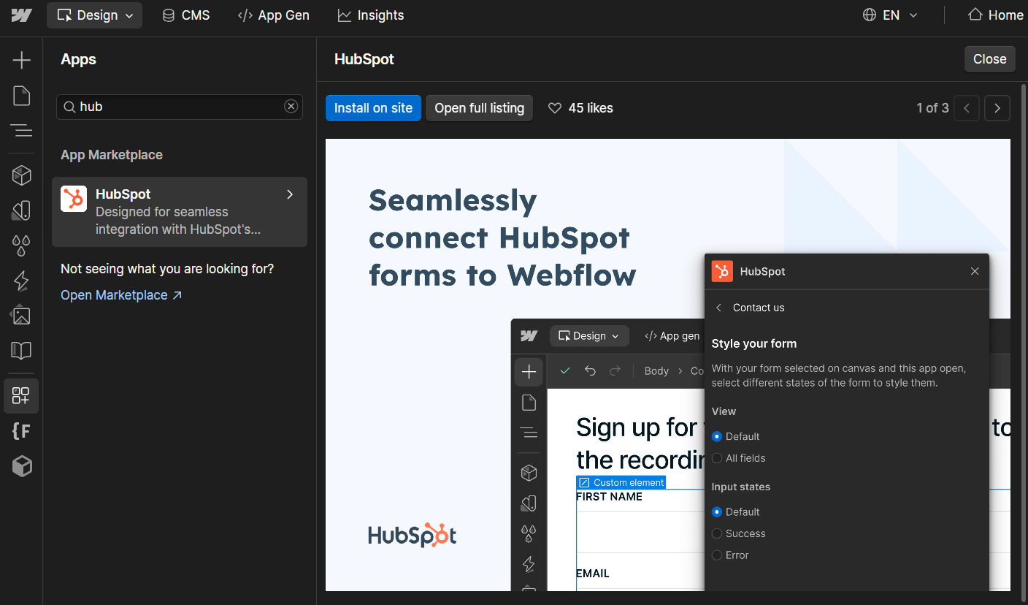This screenshot has height=605, width=1028.
Task: Open the Assets panel
Action: pyautogui.click(x=21, y=315)
